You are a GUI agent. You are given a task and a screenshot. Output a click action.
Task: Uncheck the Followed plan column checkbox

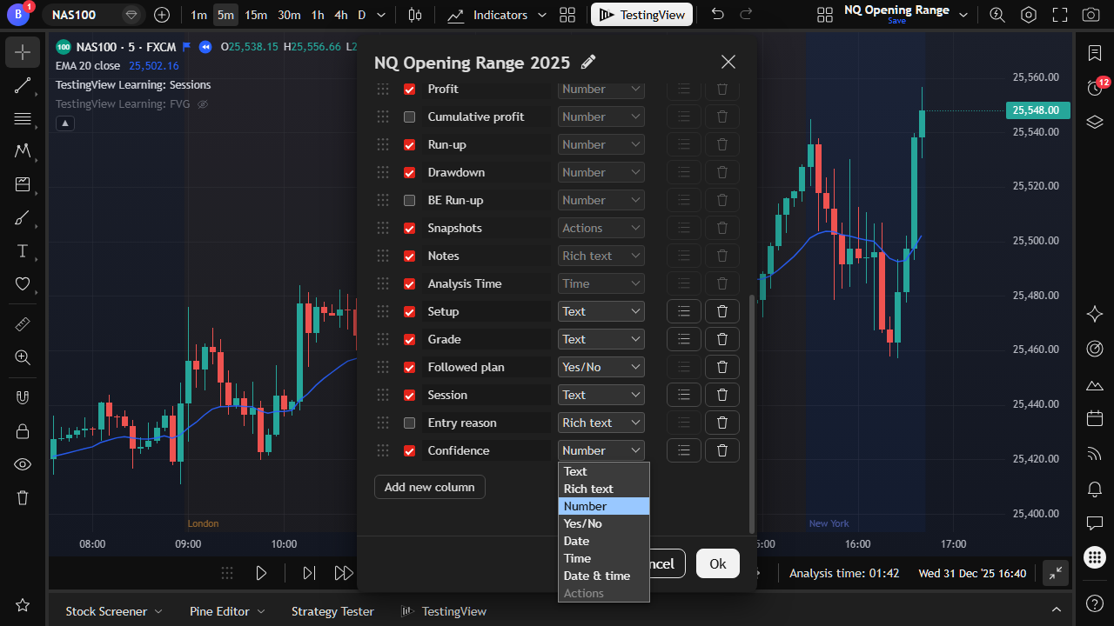coord(409,367)
